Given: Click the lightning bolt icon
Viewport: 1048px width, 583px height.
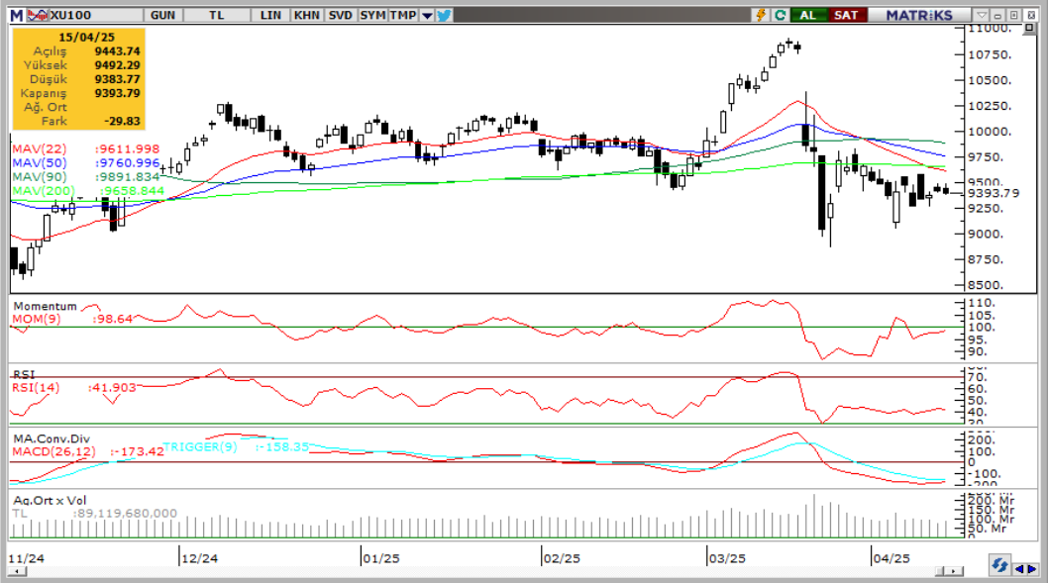Looking at the screenshot, I should tap(761, 15).
